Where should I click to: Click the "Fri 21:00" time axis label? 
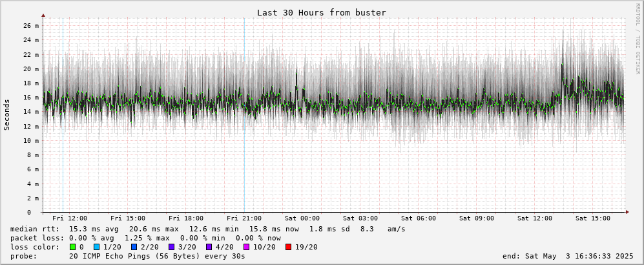click(244, 218)
